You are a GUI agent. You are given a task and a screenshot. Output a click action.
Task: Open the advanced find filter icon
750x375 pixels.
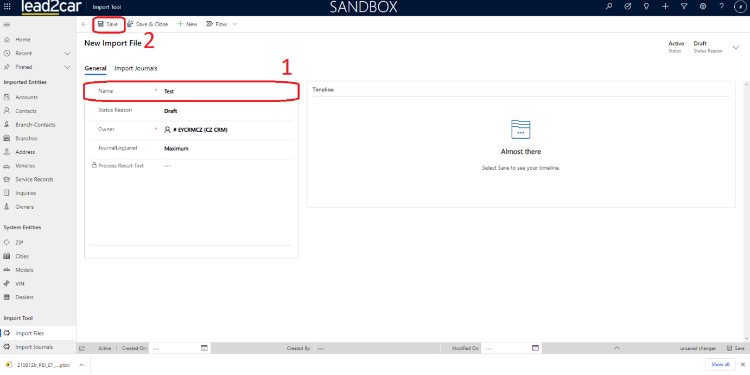(x=684, y=7)
